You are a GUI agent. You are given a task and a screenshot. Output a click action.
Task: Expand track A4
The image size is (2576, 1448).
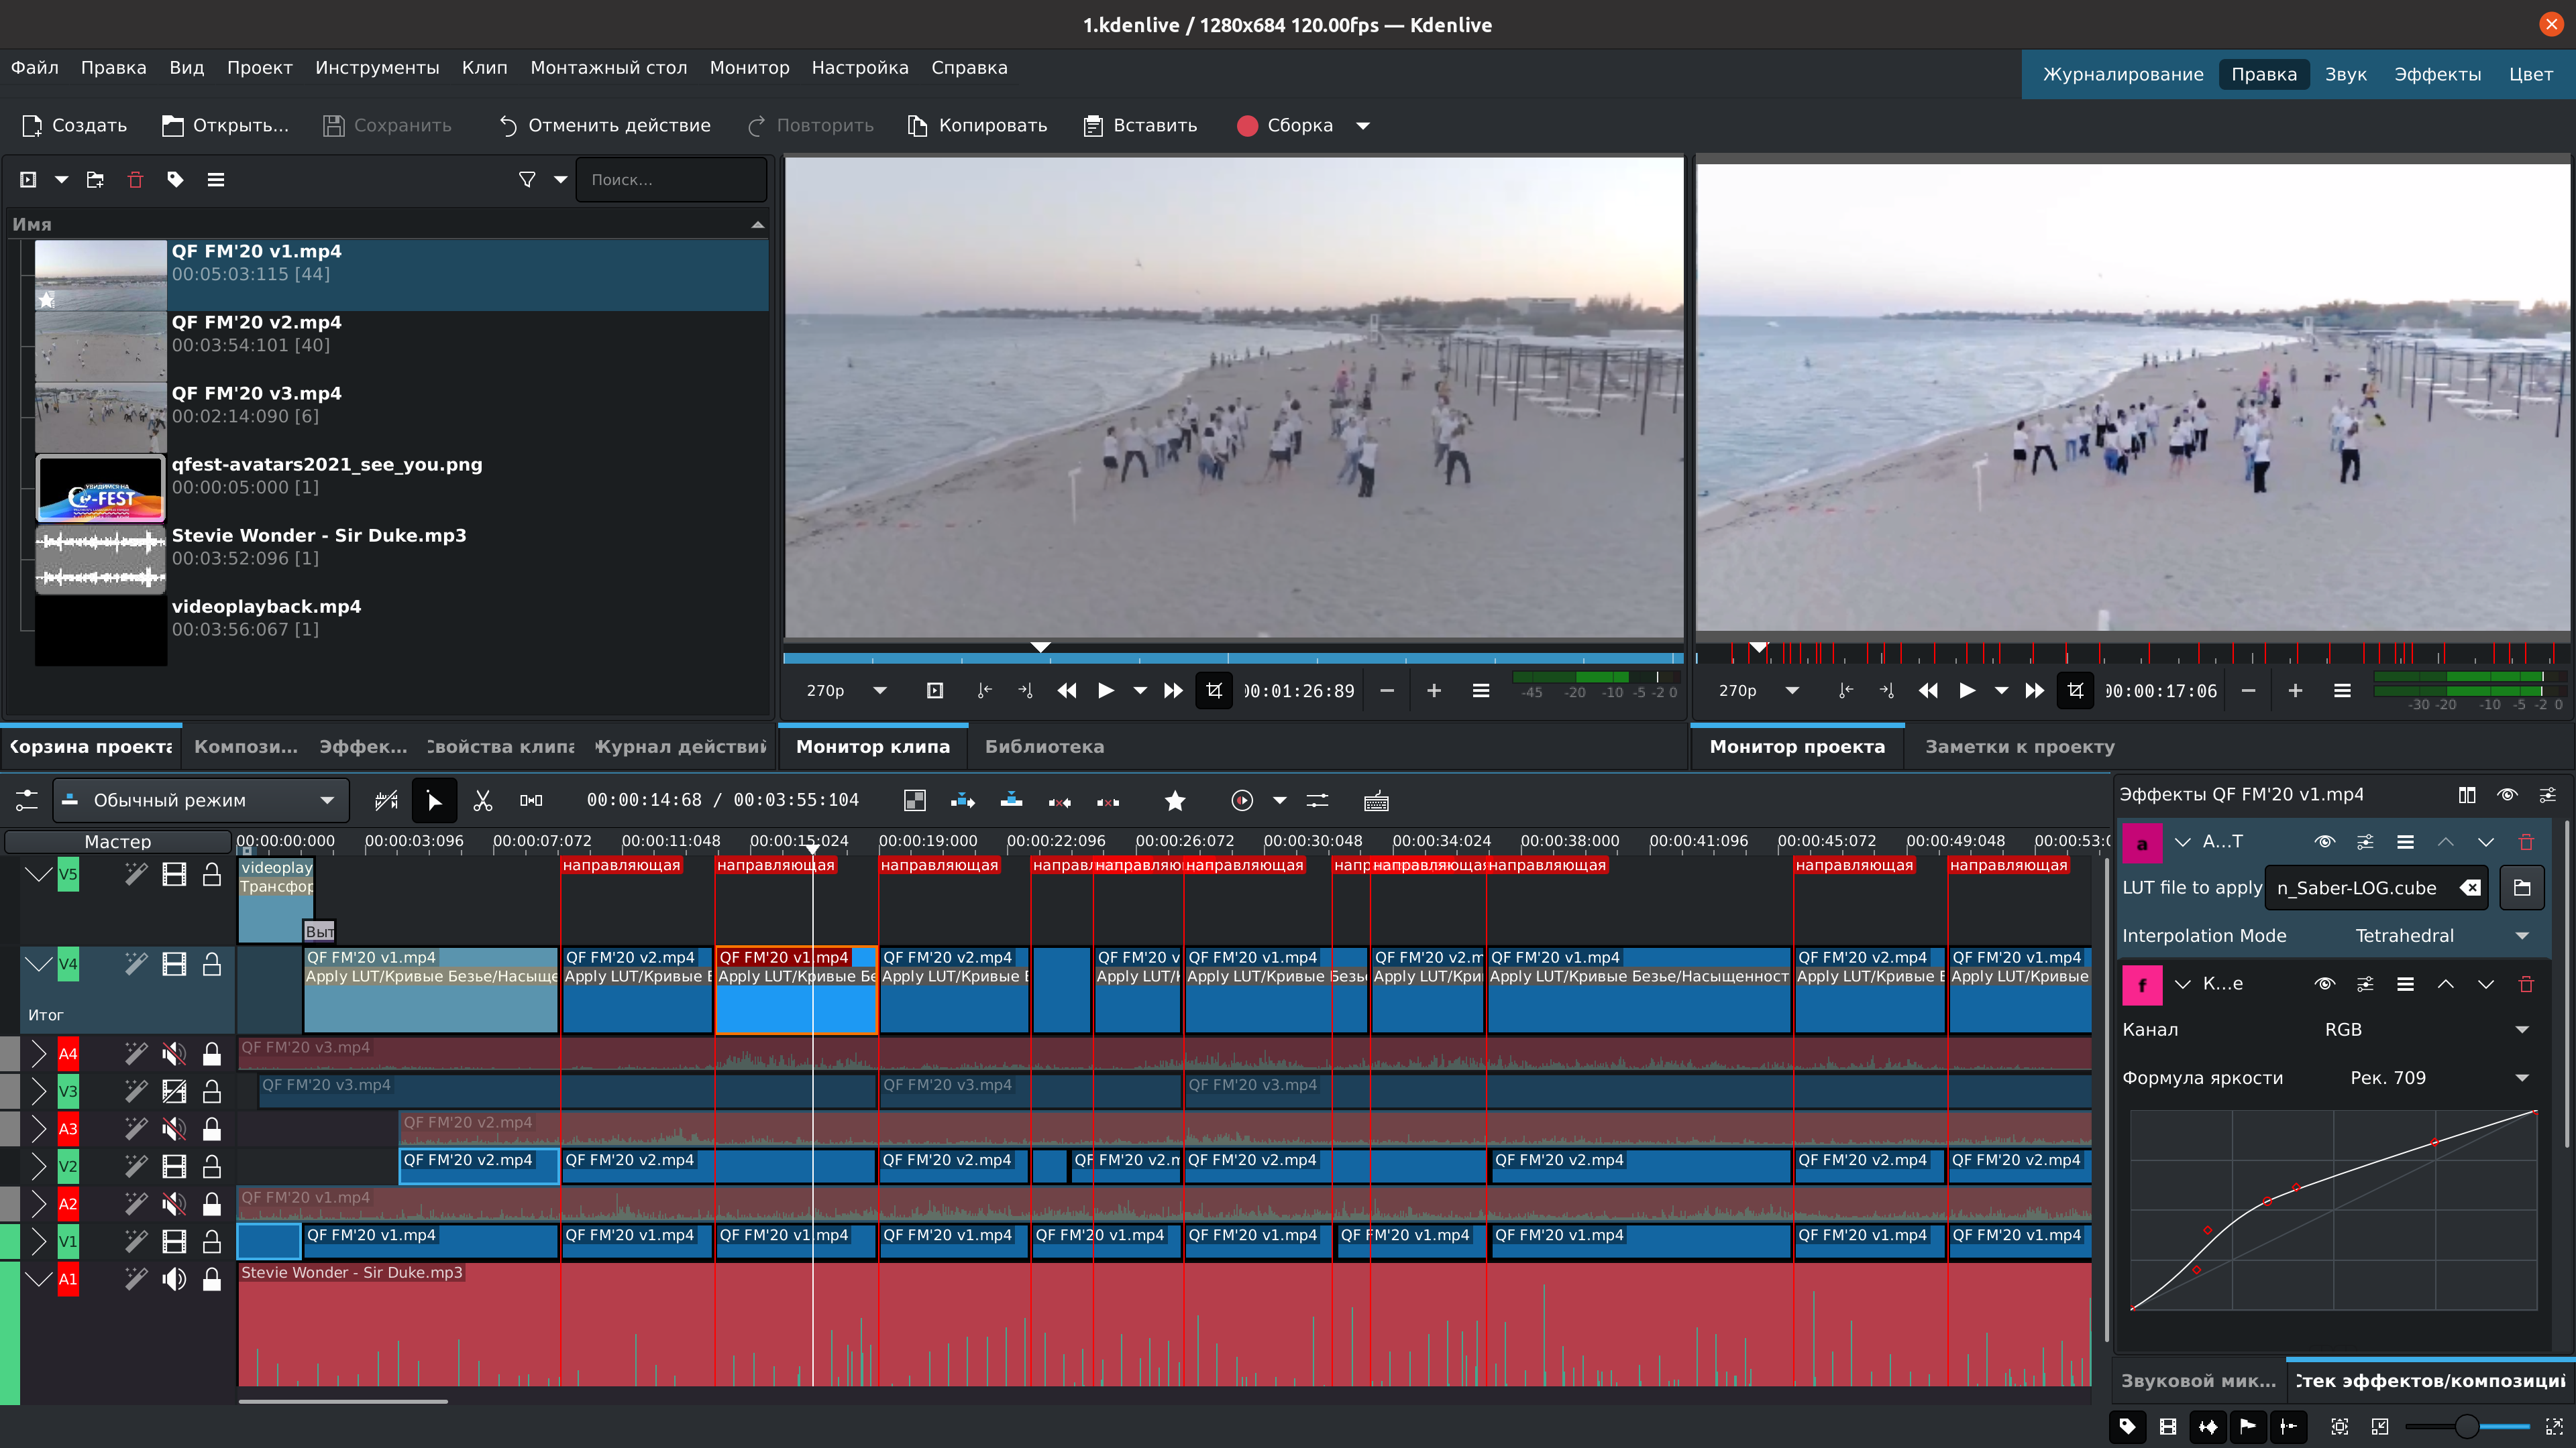[38, 1053]
